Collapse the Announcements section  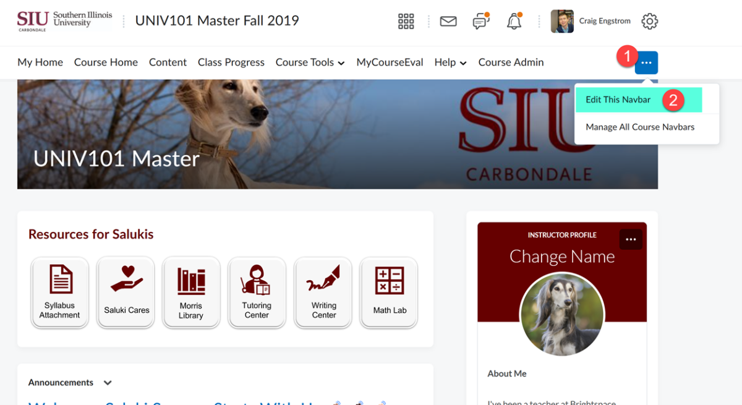click(x=107, y=382)
